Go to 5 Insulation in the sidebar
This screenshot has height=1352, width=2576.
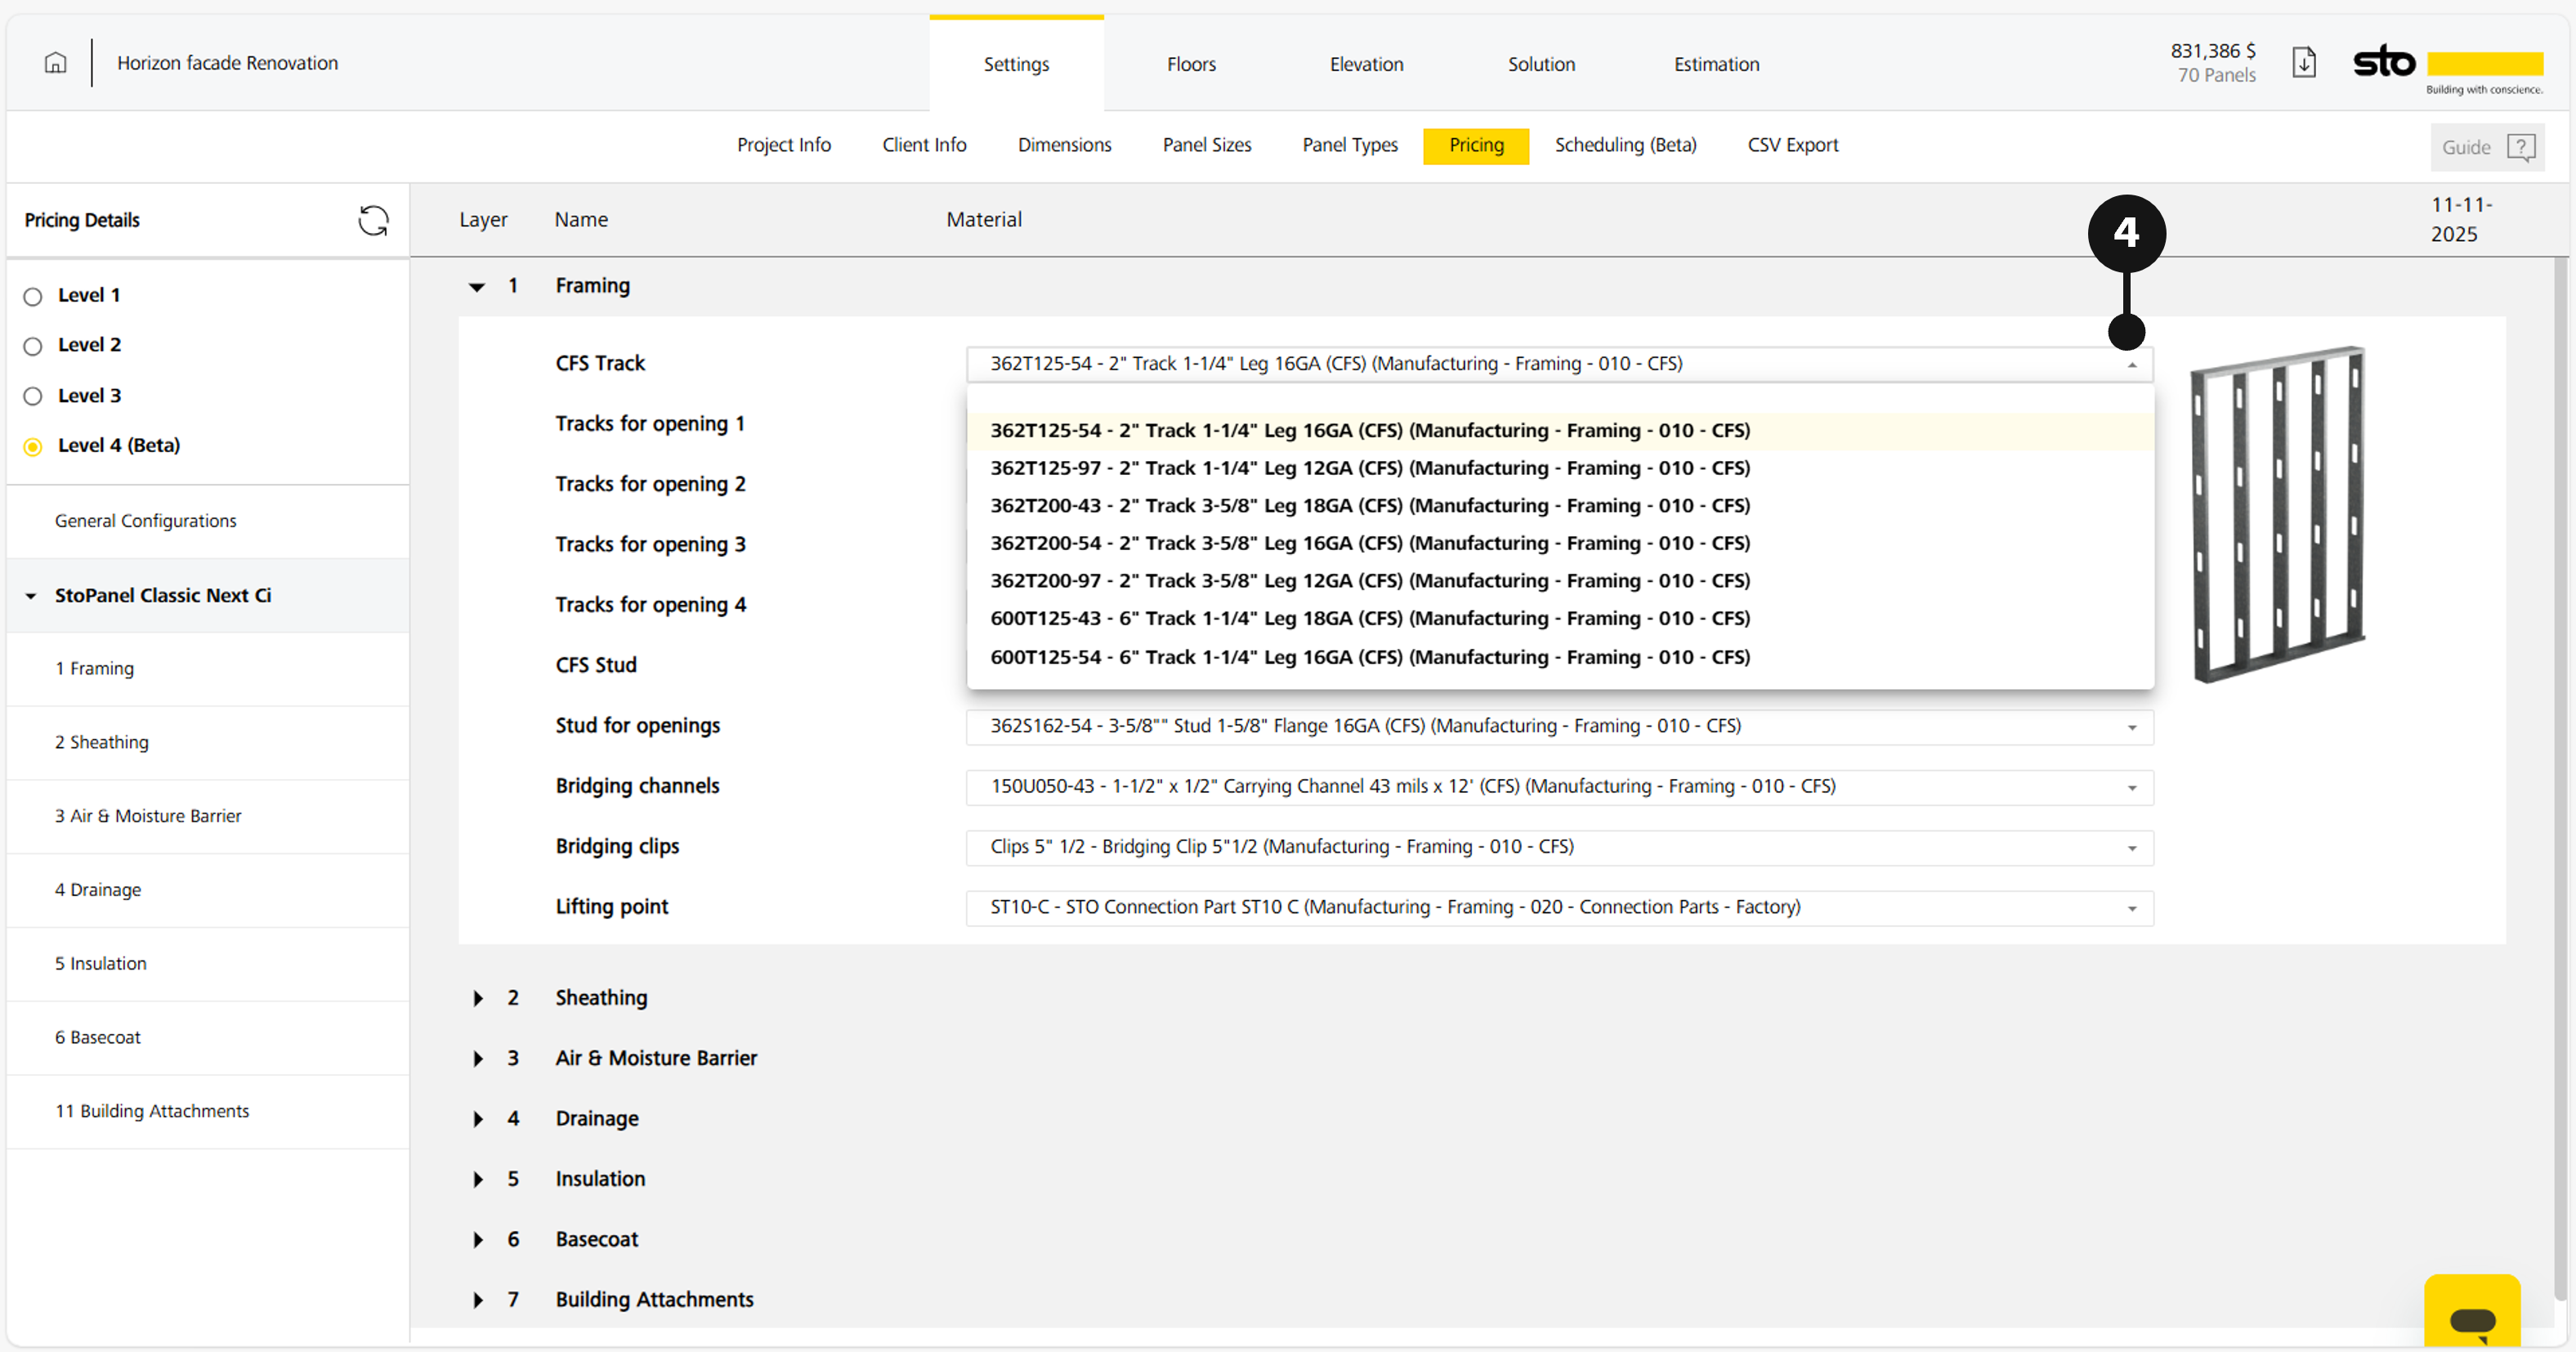click(x=208, y=964)
